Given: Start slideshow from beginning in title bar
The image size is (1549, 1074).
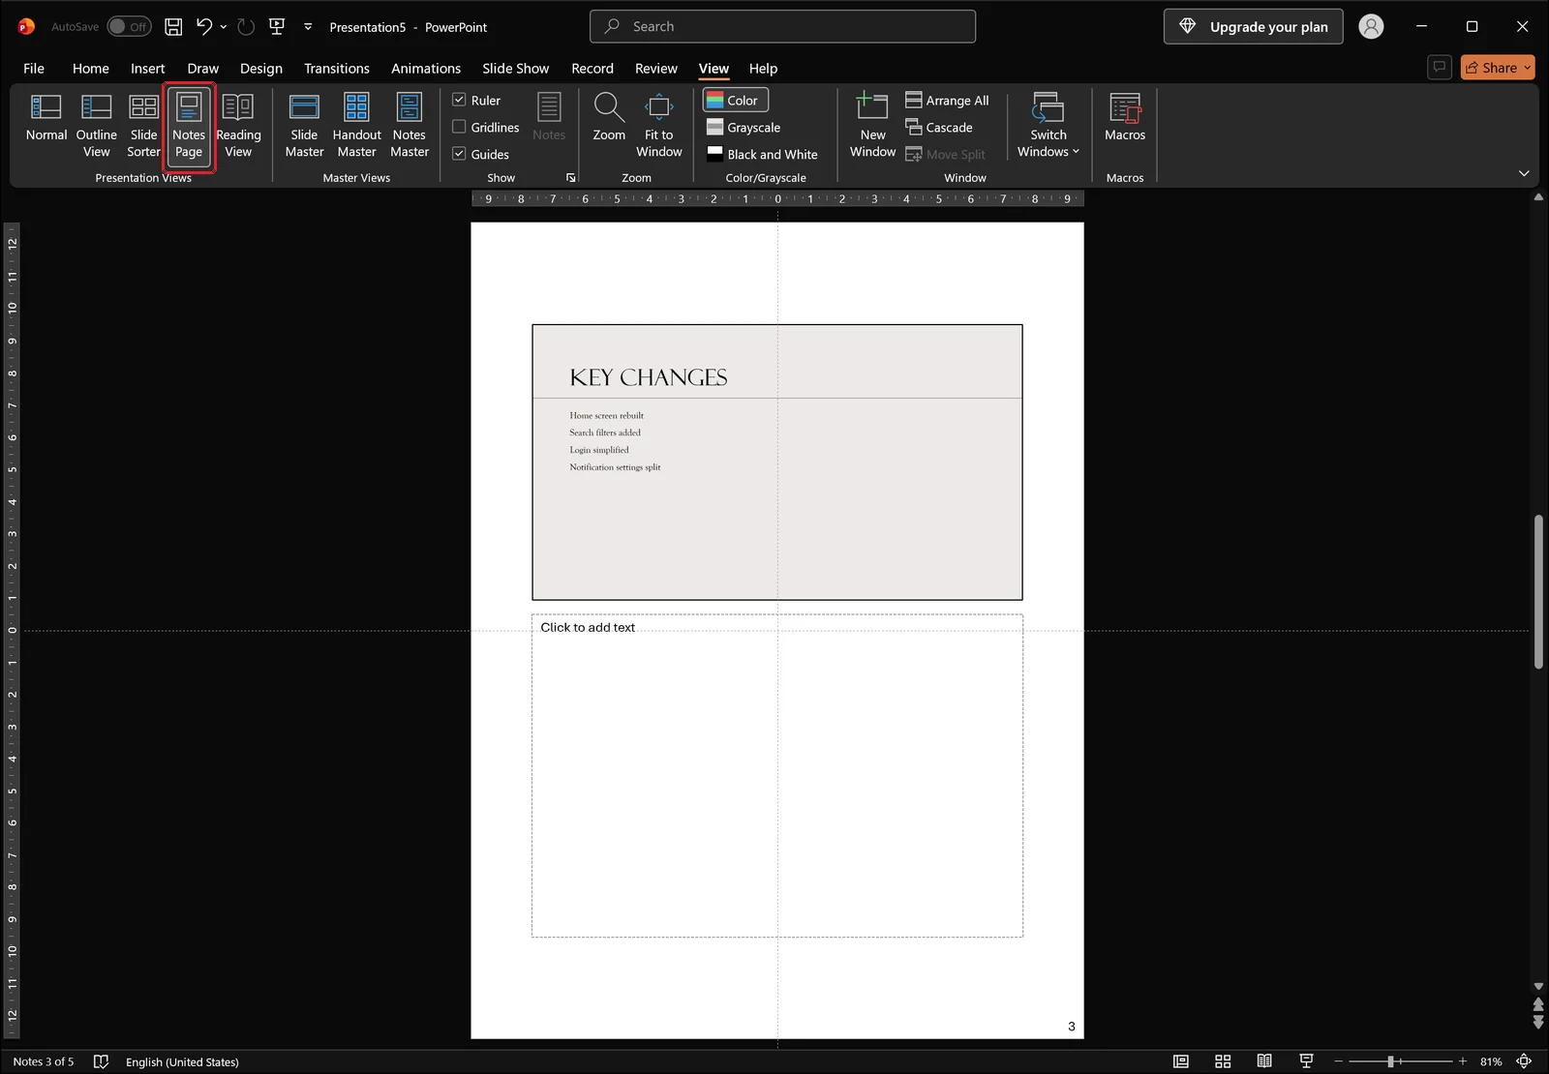Looking at the screenshot, I should point(277,27).
